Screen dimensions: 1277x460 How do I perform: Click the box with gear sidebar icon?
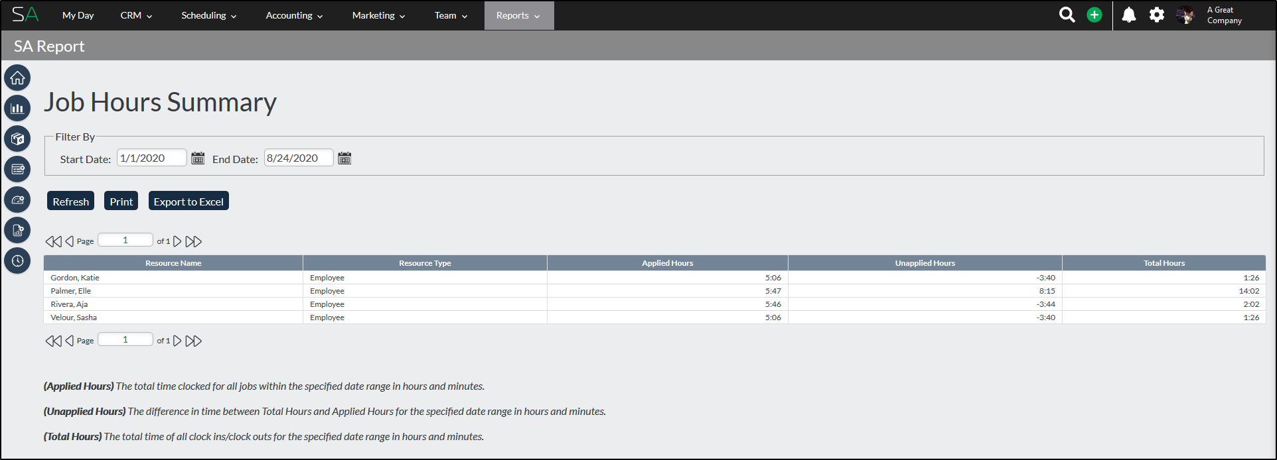[17, 139]
